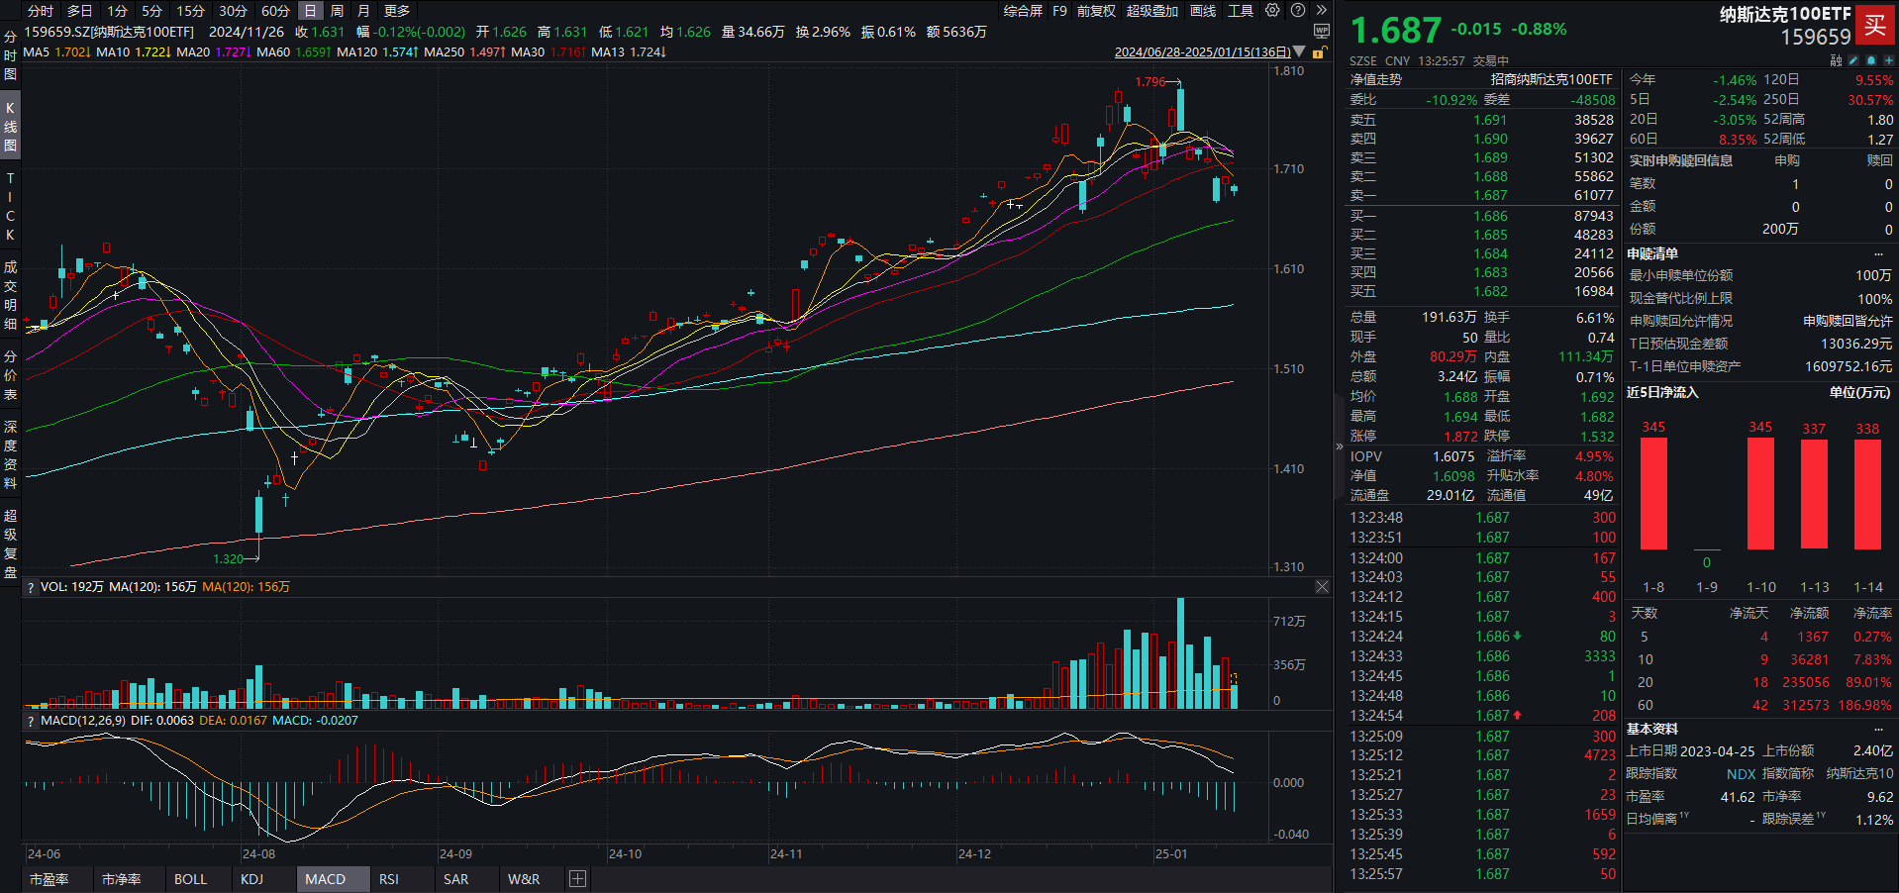Switch to the KDJ indicator tab
This screenshot has width=1899, height=893.
(251, 879)
